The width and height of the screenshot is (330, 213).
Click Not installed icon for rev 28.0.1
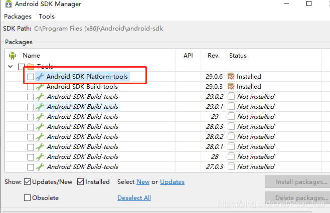(231, 146)
